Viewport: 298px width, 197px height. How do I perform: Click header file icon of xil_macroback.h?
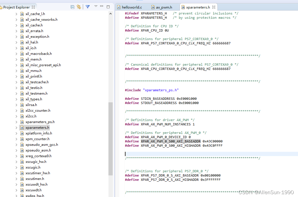(x=22, y=54)
